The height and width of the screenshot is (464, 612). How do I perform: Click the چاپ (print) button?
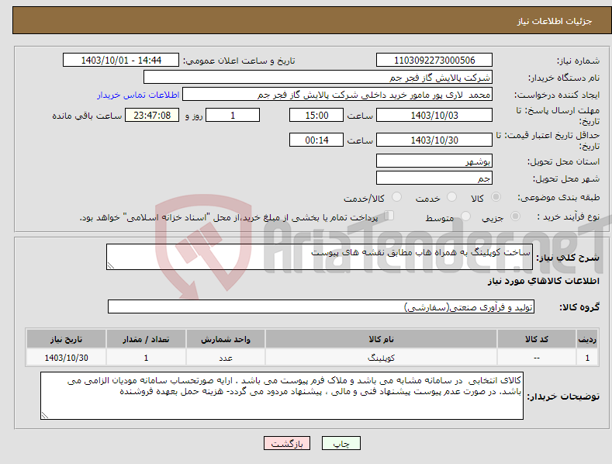tap(341, 443)
